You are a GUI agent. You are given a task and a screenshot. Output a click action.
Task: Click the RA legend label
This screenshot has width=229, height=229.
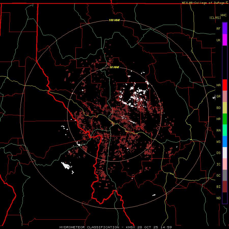[218, 131]
